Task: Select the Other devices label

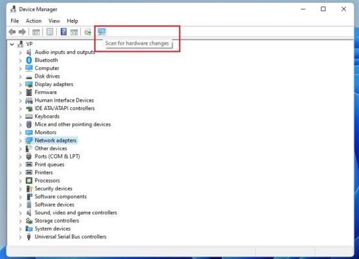Action: pyautogui.click(x=51, y=148)
